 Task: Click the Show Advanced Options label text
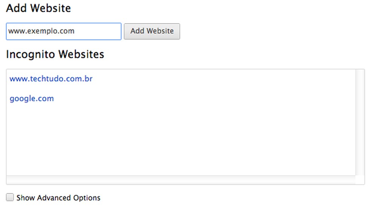[x=58, y=198]
